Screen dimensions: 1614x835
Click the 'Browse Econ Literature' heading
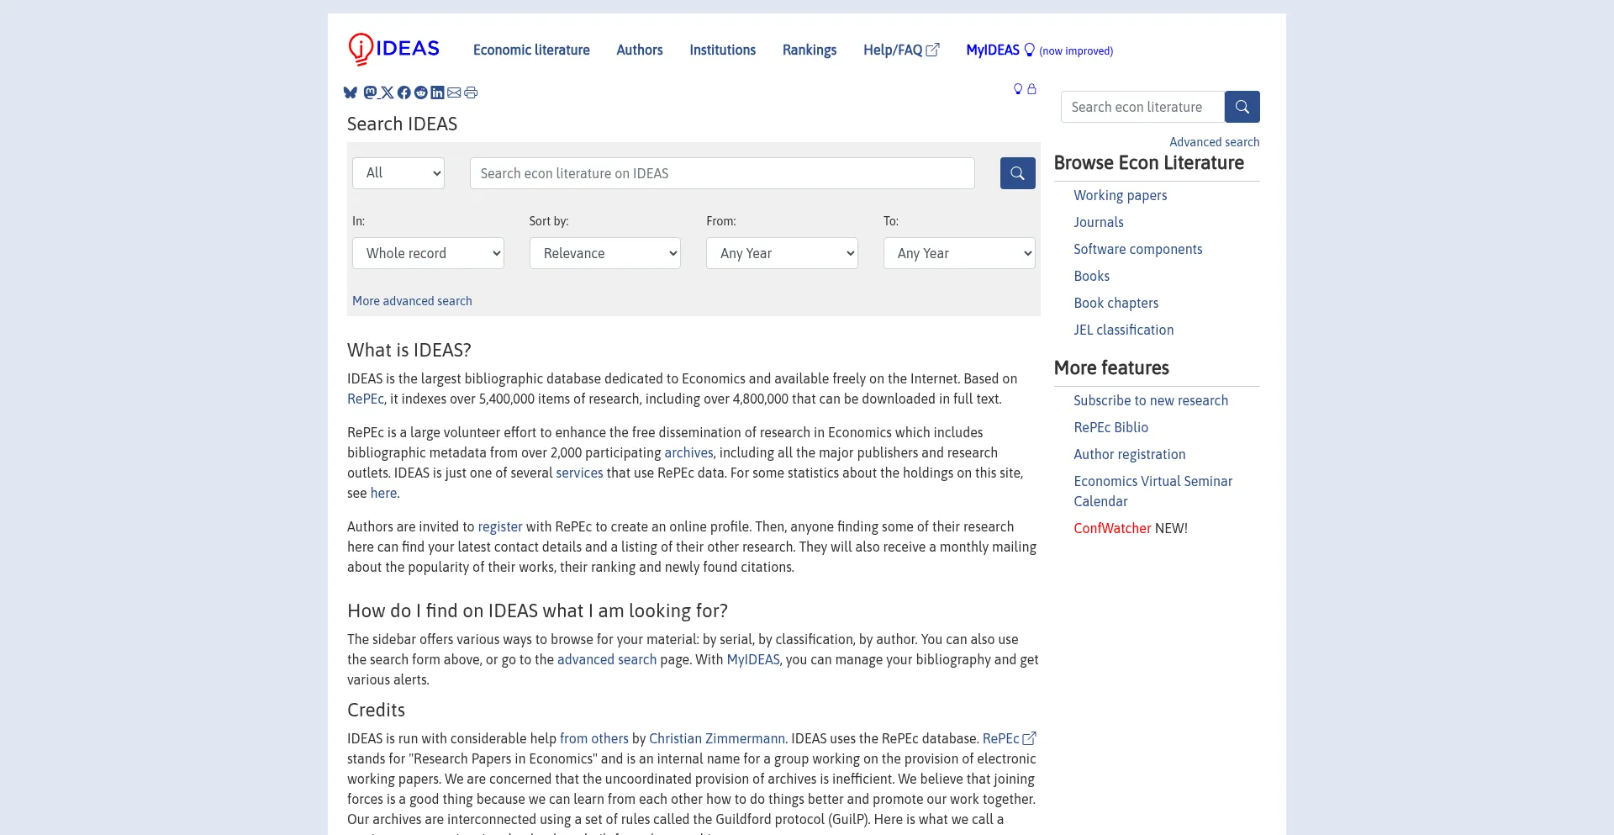pos(1149,163)
